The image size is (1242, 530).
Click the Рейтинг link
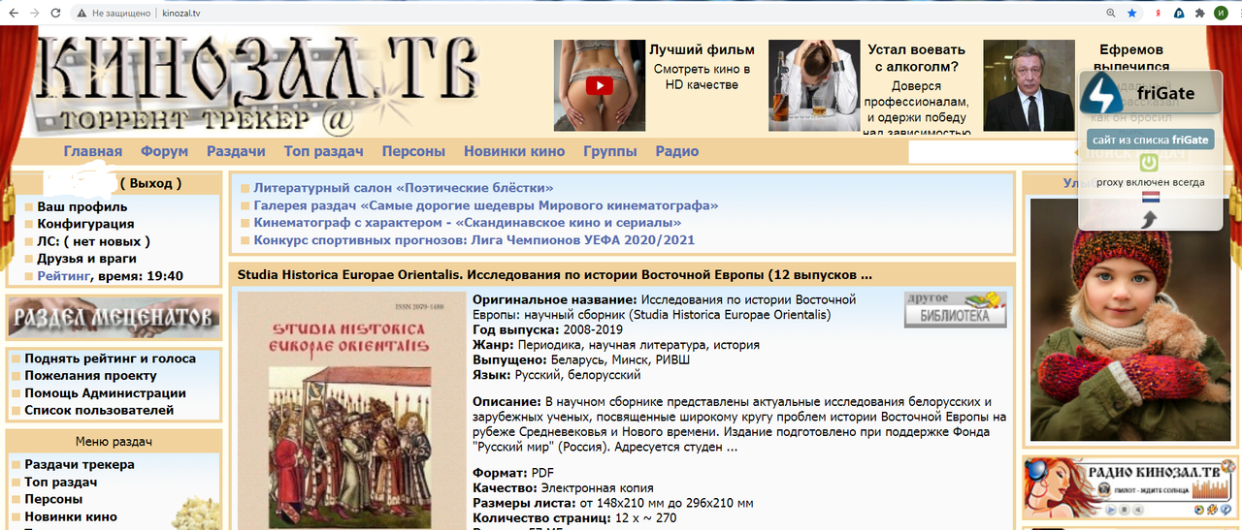click(64, 276)
